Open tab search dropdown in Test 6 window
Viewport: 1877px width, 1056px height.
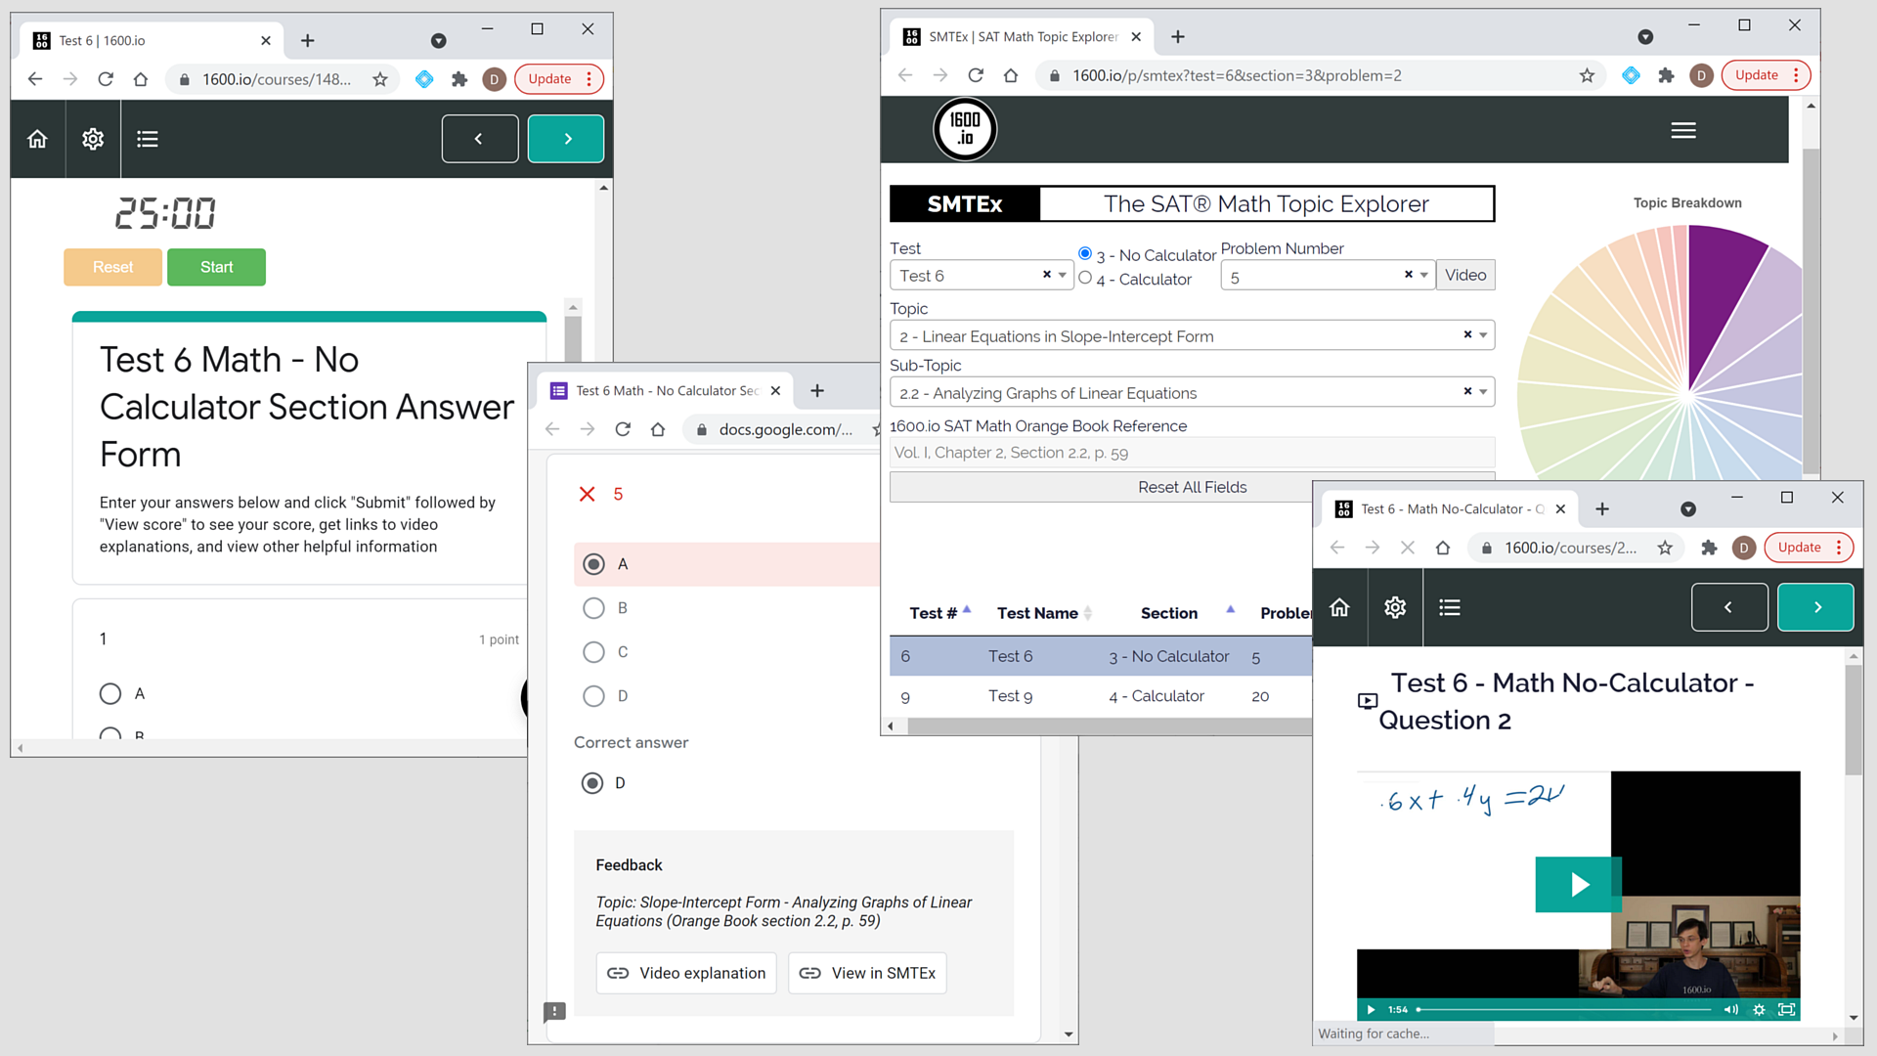[439, 40]
